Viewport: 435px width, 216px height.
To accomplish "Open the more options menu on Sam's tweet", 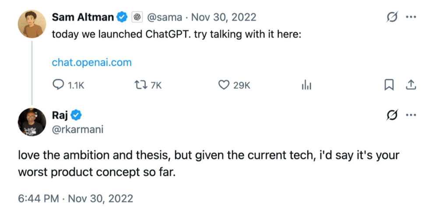I will 410,17.
